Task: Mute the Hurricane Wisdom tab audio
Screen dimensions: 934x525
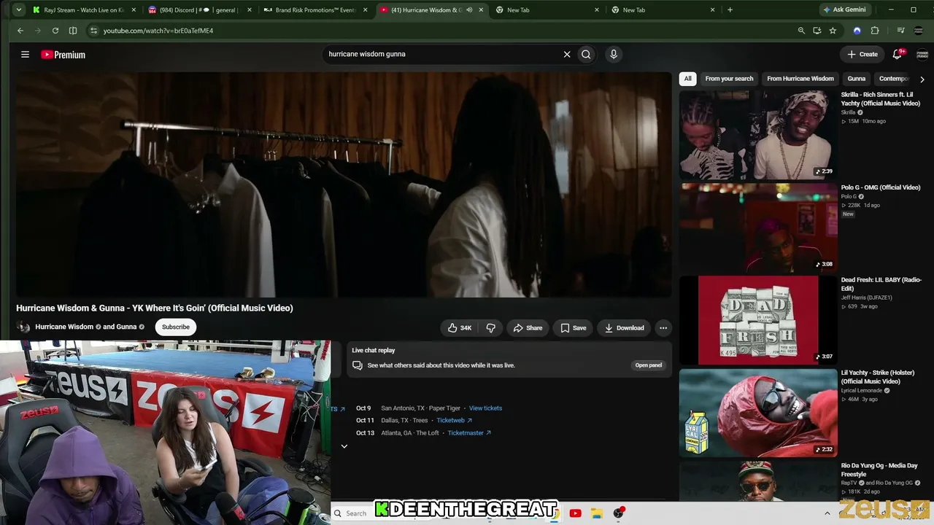Action: tap(469, 10)
